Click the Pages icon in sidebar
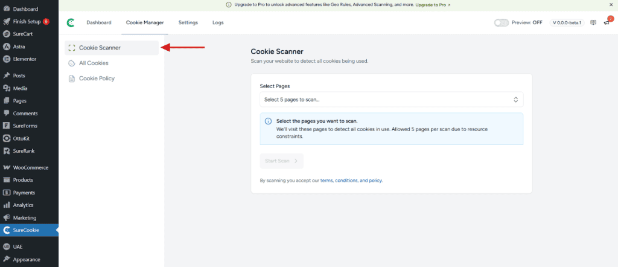This screenshot has width=618, height=267. pyautogui.click(x=6, y=101)
